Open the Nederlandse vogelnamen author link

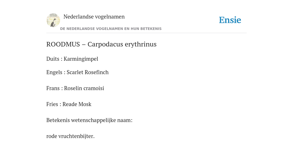(94, 17)
